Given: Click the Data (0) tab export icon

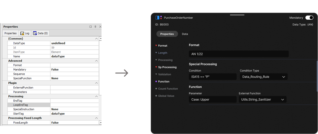Looking at the screenshot, I should point(35,33).
